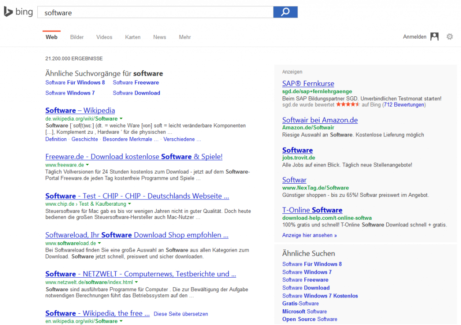Open the Softwareload Download Shop result
Screen dimensions: 461x325
click(137, 235)
